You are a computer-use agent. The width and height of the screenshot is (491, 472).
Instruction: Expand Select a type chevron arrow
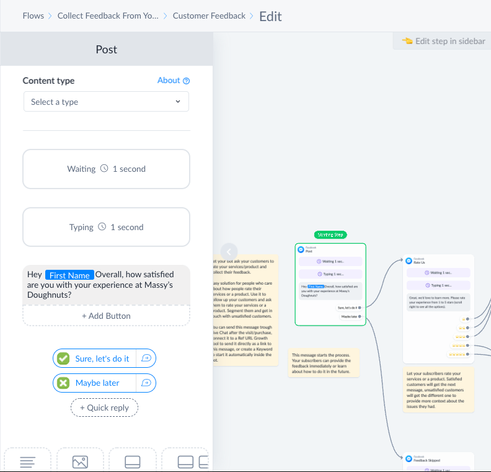pos(178,102)
